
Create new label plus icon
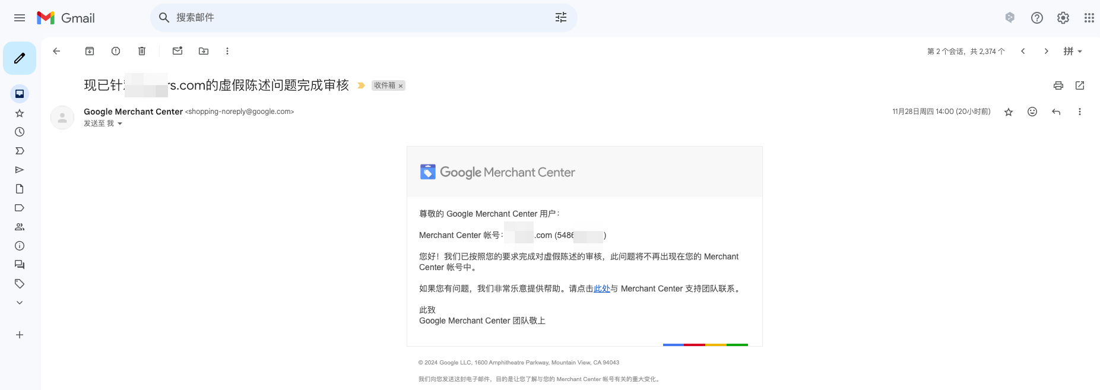(20, 335)
